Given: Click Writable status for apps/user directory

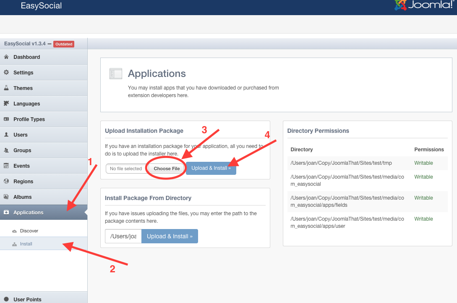Looking at the screenshot, I should click(x=423, y=219).
